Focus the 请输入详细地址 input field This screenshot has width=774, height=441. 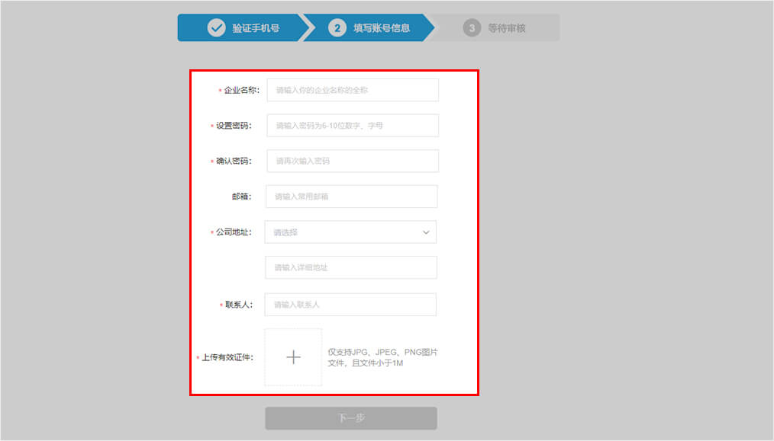point(351,267)
